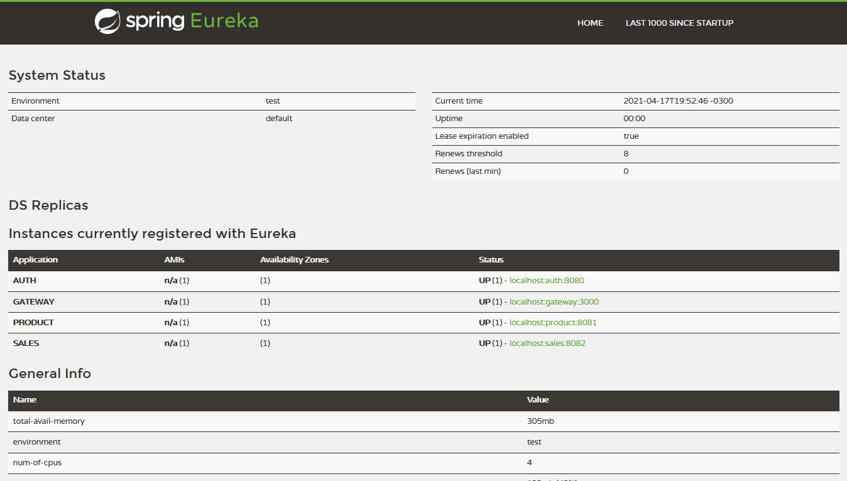Open the localhost:sales:8082 instance link
This screenshot has width=847, height=481.
(x=547, y=343)
